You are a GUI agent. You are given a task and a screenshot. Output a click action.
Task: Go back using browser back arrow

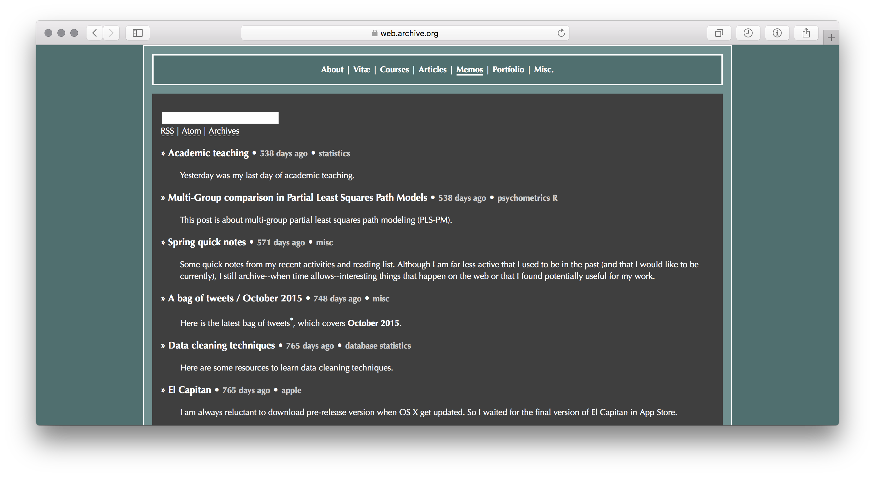tap(95, 33)
